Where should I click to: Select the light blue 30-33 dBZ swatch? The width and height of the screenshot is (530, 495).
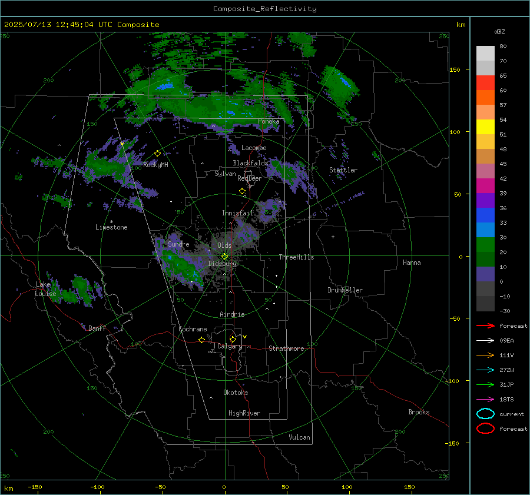(x=485, y=230)
